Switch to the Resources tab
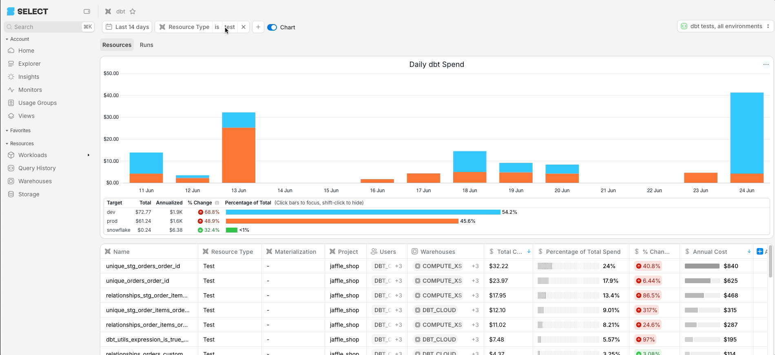The height and width of the screenshot is (355, 775). [x=117, y=45]
